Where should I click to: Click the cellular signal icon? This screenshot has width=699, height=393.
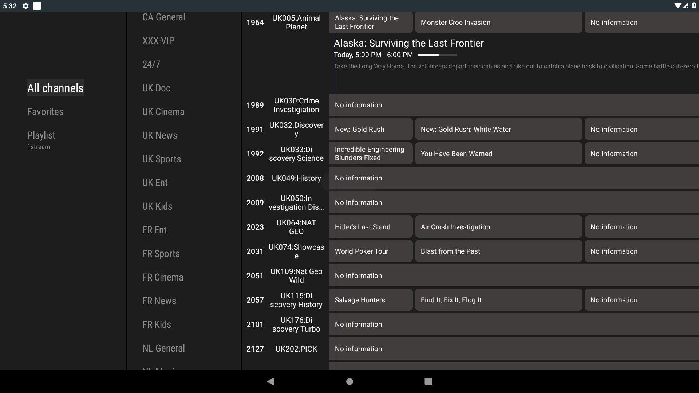[x=687, y=6]
